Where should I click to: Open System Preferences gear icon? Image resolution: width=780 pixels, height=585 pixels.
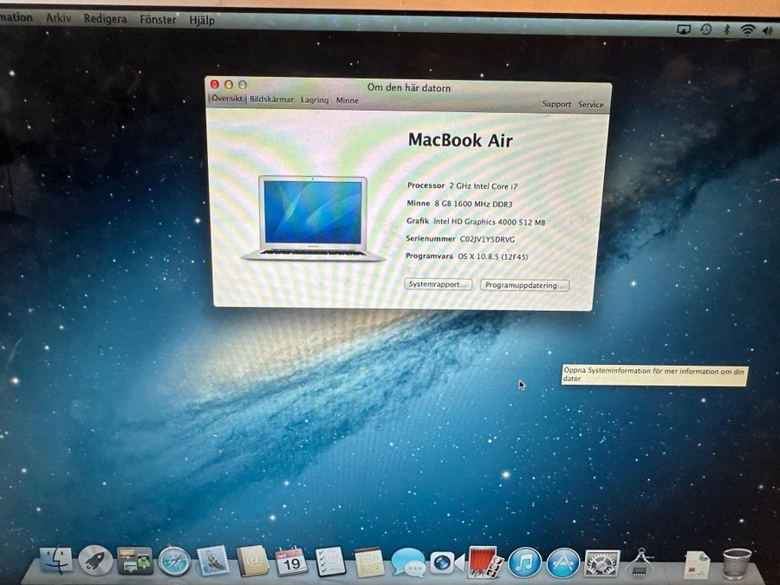pos(601,562)
